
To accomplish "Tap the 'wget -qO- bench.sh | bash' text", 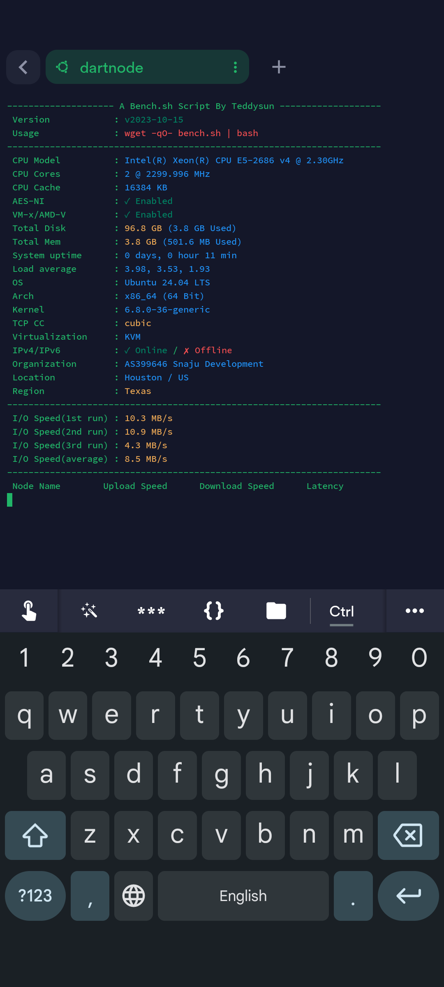I will (191, 133).
